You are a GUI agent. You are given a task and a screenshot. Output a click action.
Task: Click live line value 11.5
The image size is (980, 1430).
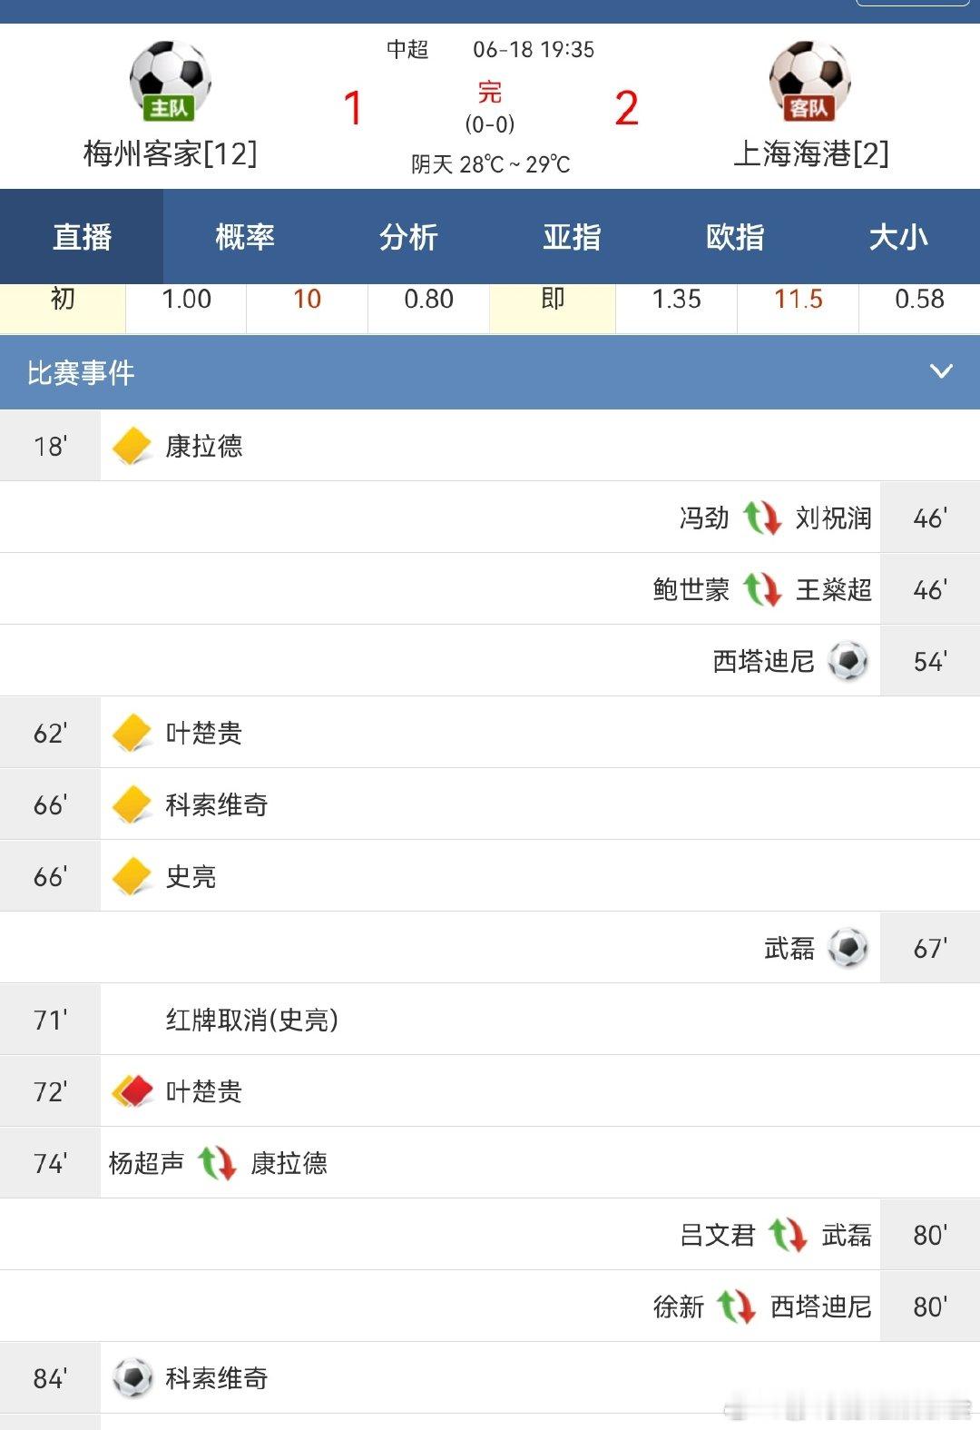(x=799, y=300)
